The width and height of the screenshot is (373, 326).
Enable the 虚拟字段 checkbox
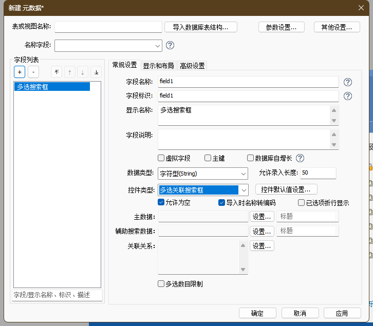(161, 158)
